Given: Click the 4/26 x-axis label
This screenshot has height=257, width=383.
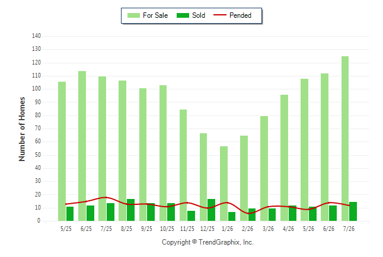Looking at the screenshot, I should coord(288,229).
